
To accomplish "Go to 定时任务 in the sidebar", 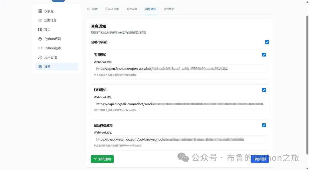I will pyautogui.click(x=57, y=20).
